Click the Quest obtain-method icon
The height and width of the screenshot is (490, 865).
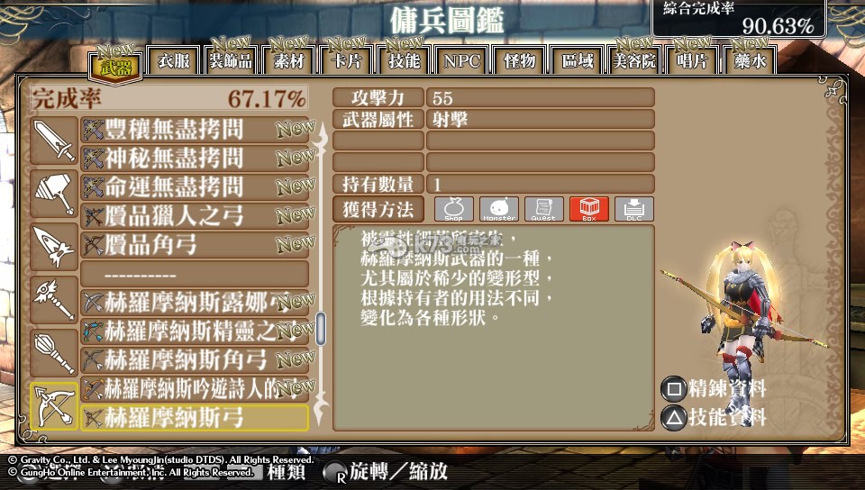click(543, 209)
